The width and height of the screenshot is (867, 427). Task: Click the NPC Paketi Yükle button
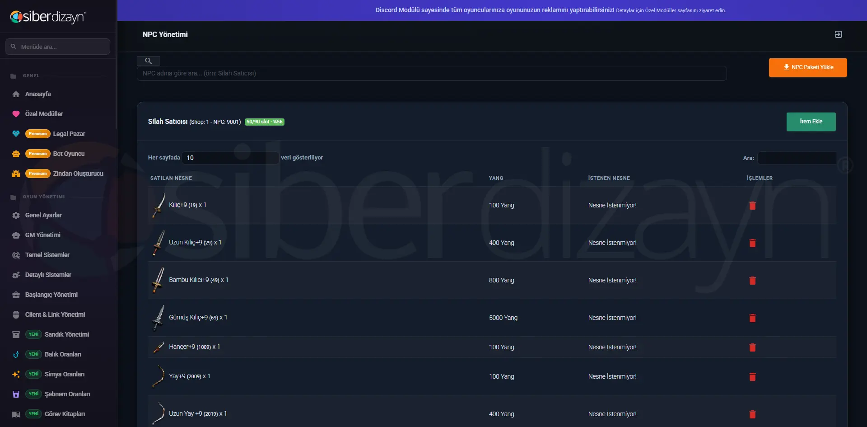click(x=808, y=67)
